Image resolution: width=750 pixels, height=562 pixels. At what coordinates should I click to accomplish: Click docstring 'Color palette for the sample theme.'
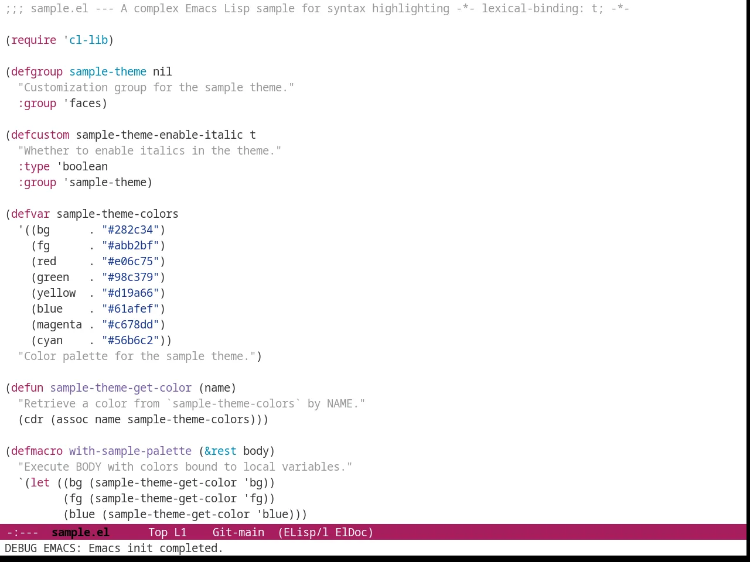[x=137, y=356]
